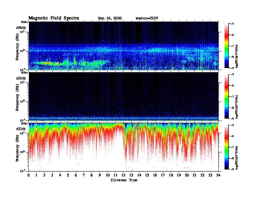Click the log(PSD) label beside dH/dt color bar

point(237,56)
